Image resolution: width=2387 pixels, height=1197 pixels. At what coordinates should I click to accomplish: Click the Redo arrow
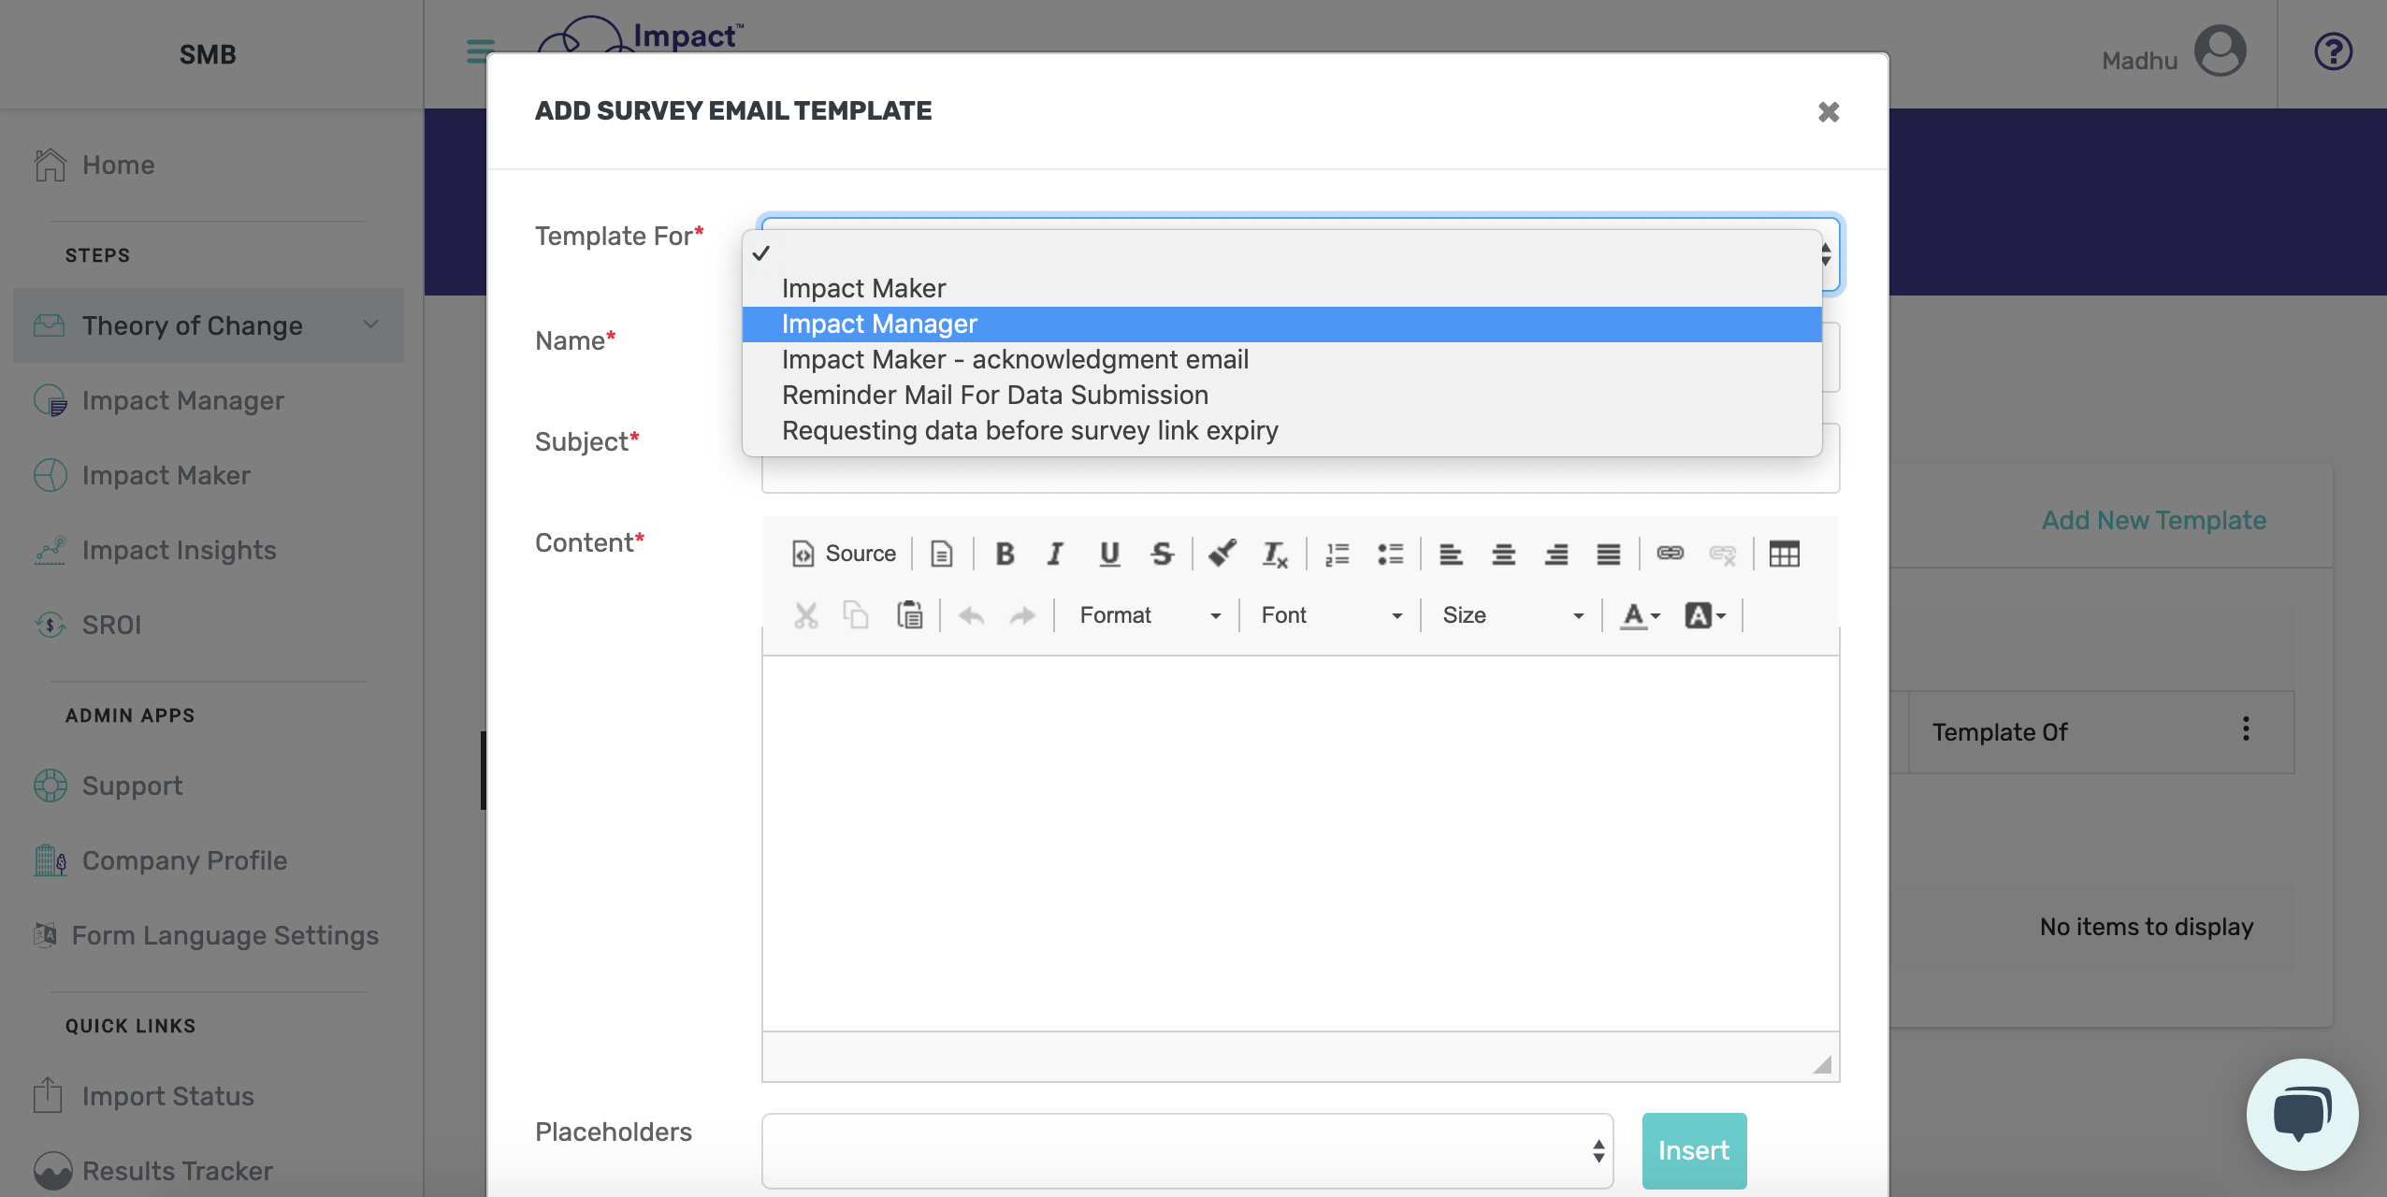coord(1023,615)
